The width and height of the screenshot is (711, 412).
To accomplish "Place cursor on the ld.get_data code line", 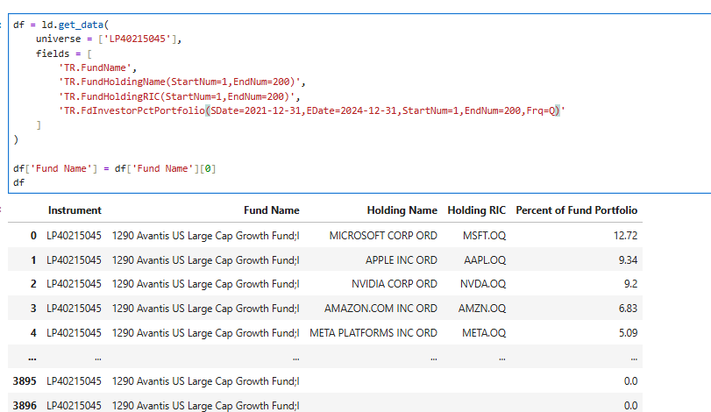I will click(x=61, y=25).
